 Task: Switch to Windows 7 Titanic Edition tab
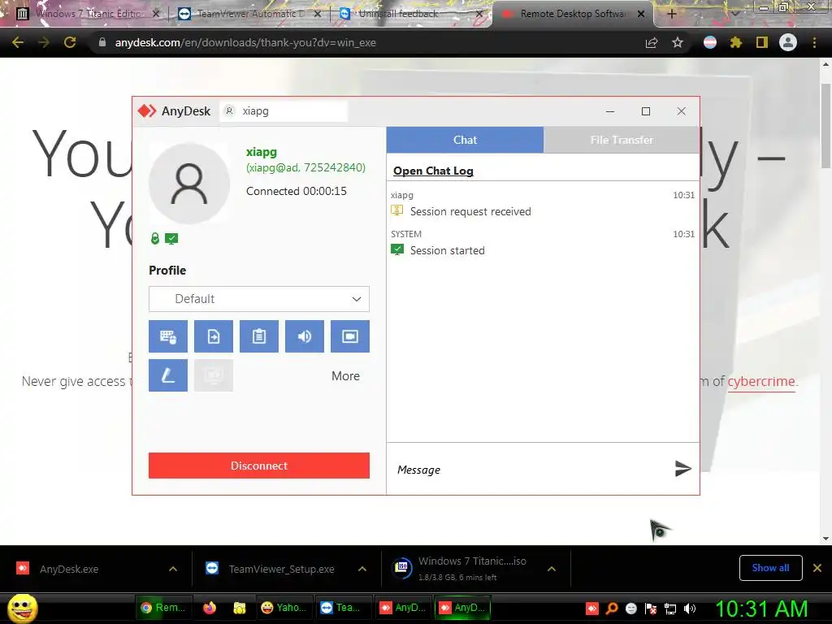pos(88,14)
